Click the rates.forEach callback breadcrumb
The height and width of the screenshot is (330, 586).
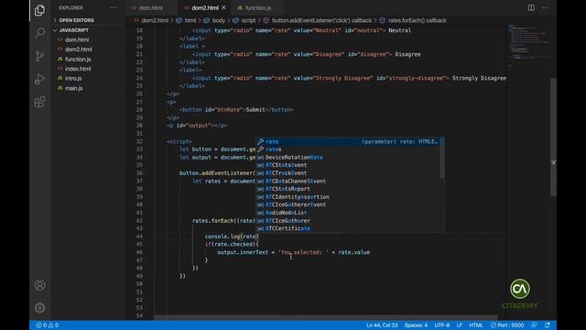coord(413,20)
